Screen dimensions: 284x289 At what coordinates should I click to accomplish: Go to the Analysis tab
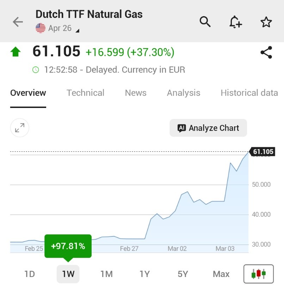tap(183, 93)
